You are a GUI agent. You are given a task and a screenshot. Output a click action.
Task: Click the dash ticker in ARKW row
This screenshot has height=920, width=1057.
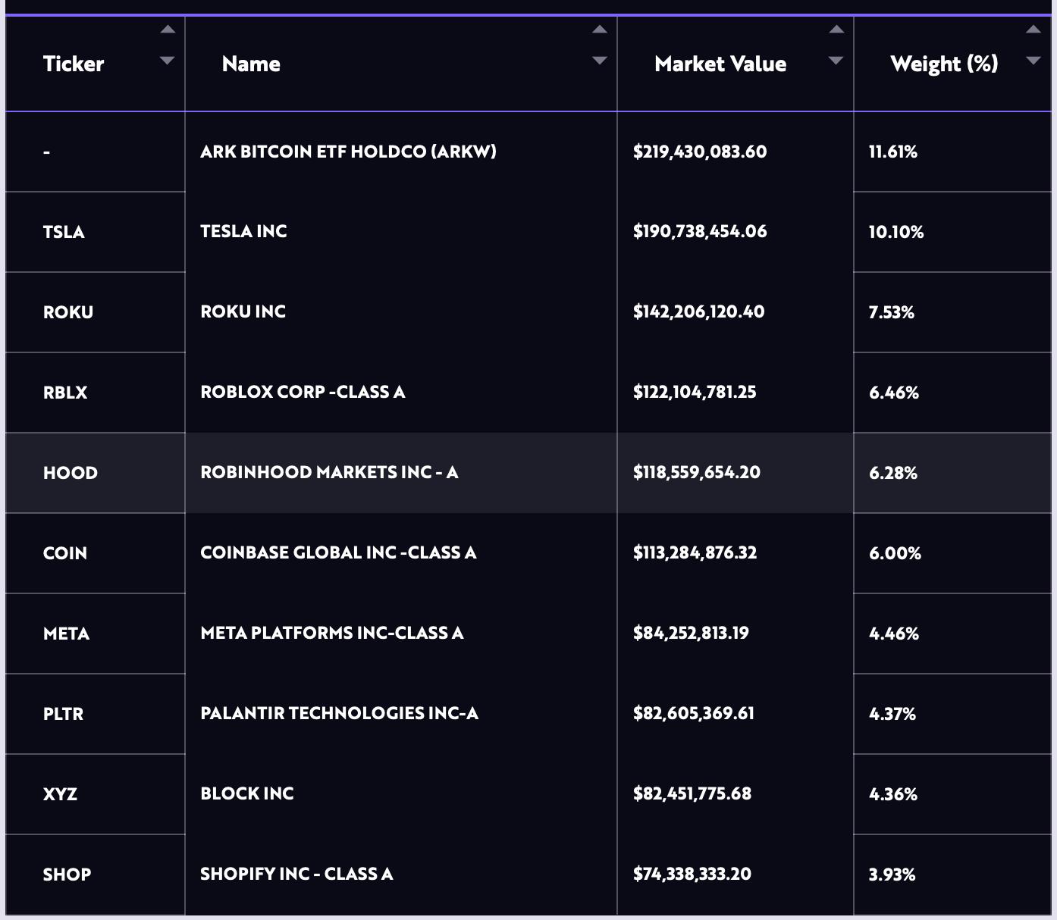pos(47,152)
